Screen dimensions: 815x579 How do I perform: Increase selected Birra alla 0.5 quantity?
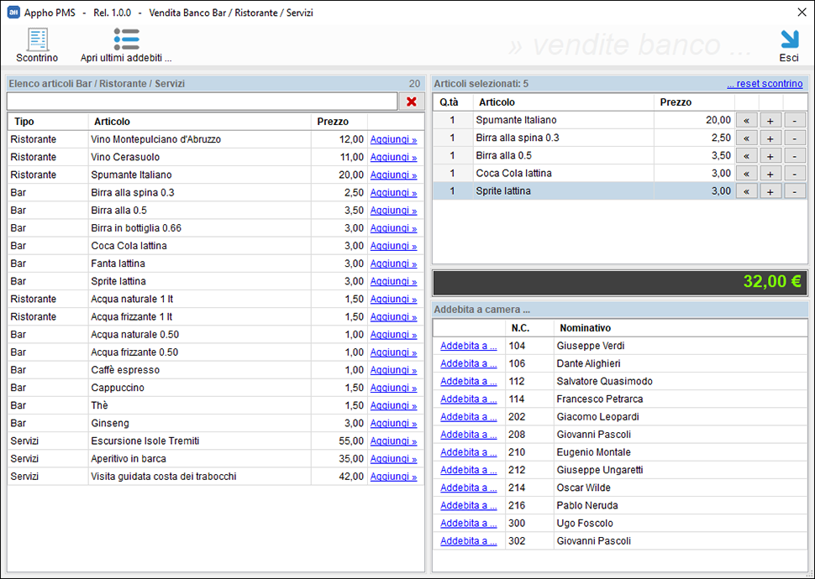click(x=770, y=156)
